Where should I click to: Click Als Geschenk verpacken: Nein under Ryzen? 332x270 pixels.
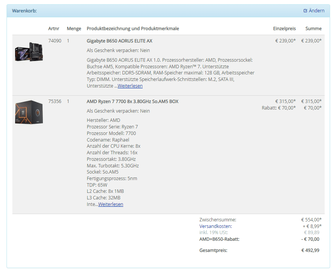[118, 111]
